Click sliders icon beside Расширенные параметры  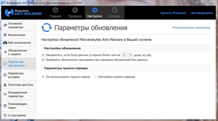pos(5,94)
